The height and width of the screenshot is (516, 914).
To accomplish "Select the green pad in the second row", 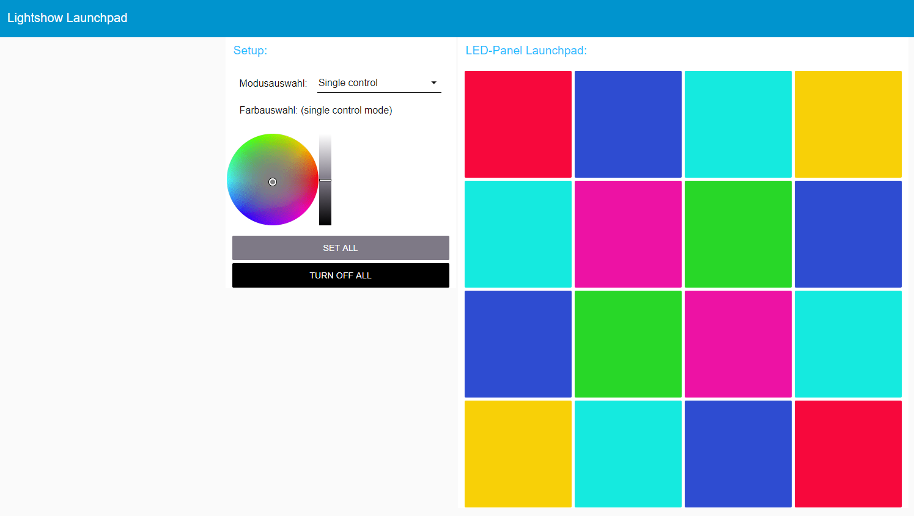I will click(738, 234).
